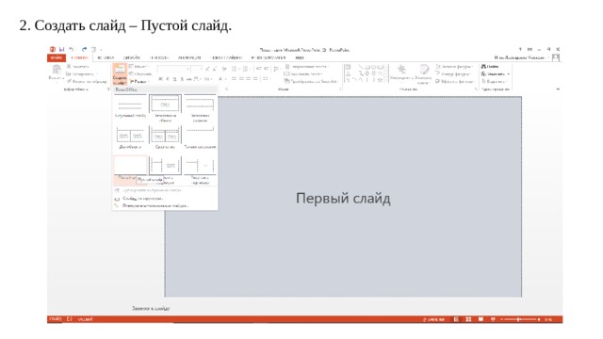603x339 pixels.
Task: Switch to Normal view in status bar
Action: click(x=456, y=319)
